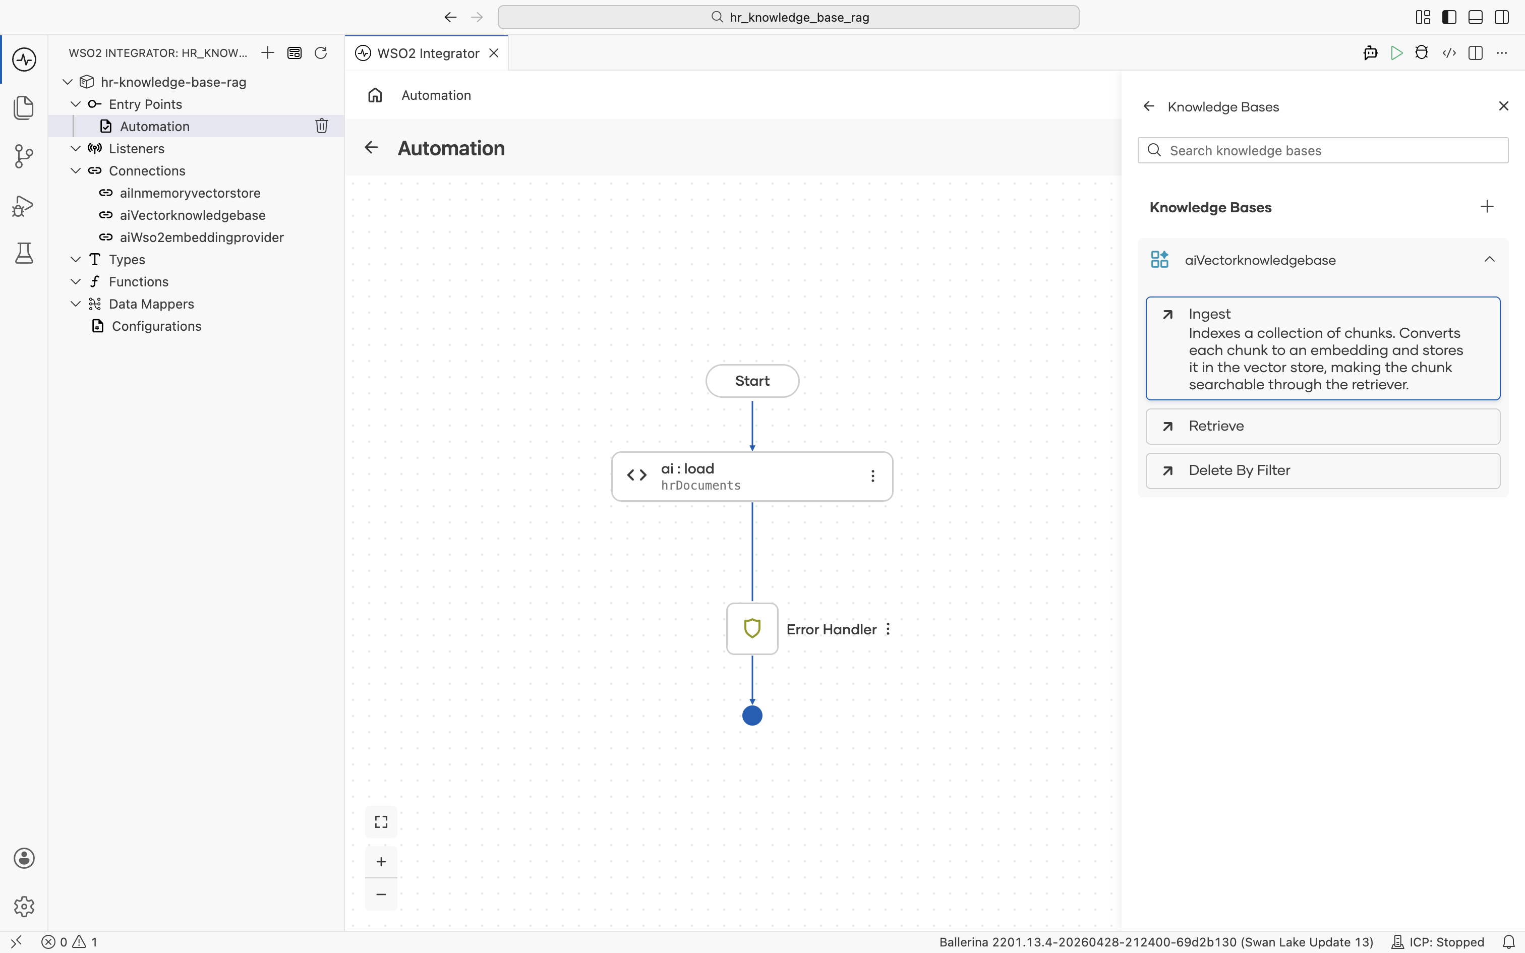Click the Automation breadcrumb link
Image resolution: width=1525 pixels, height=953 pixels.
pyautogui.click(x=436, y=95)
